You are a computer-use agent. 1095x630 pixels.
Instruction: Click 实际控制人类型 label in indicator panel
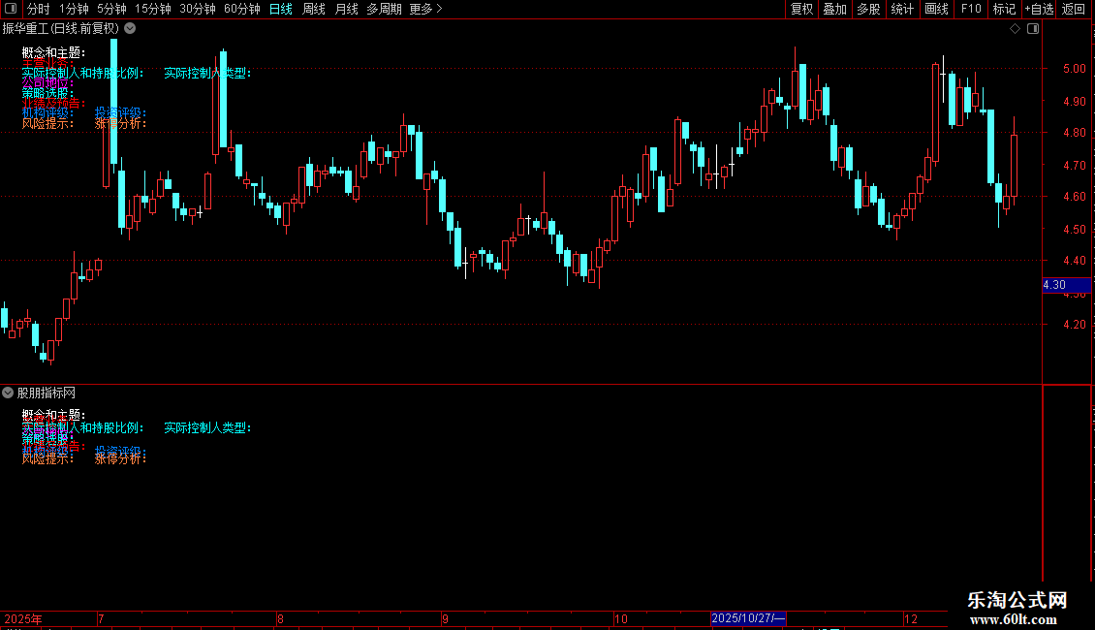(x=207, y=427)
